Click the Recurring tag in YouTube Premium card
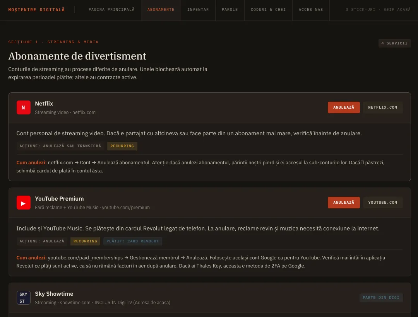Image resolution: width=418 pixels, height=317 pixels. [x=85, y=241]
